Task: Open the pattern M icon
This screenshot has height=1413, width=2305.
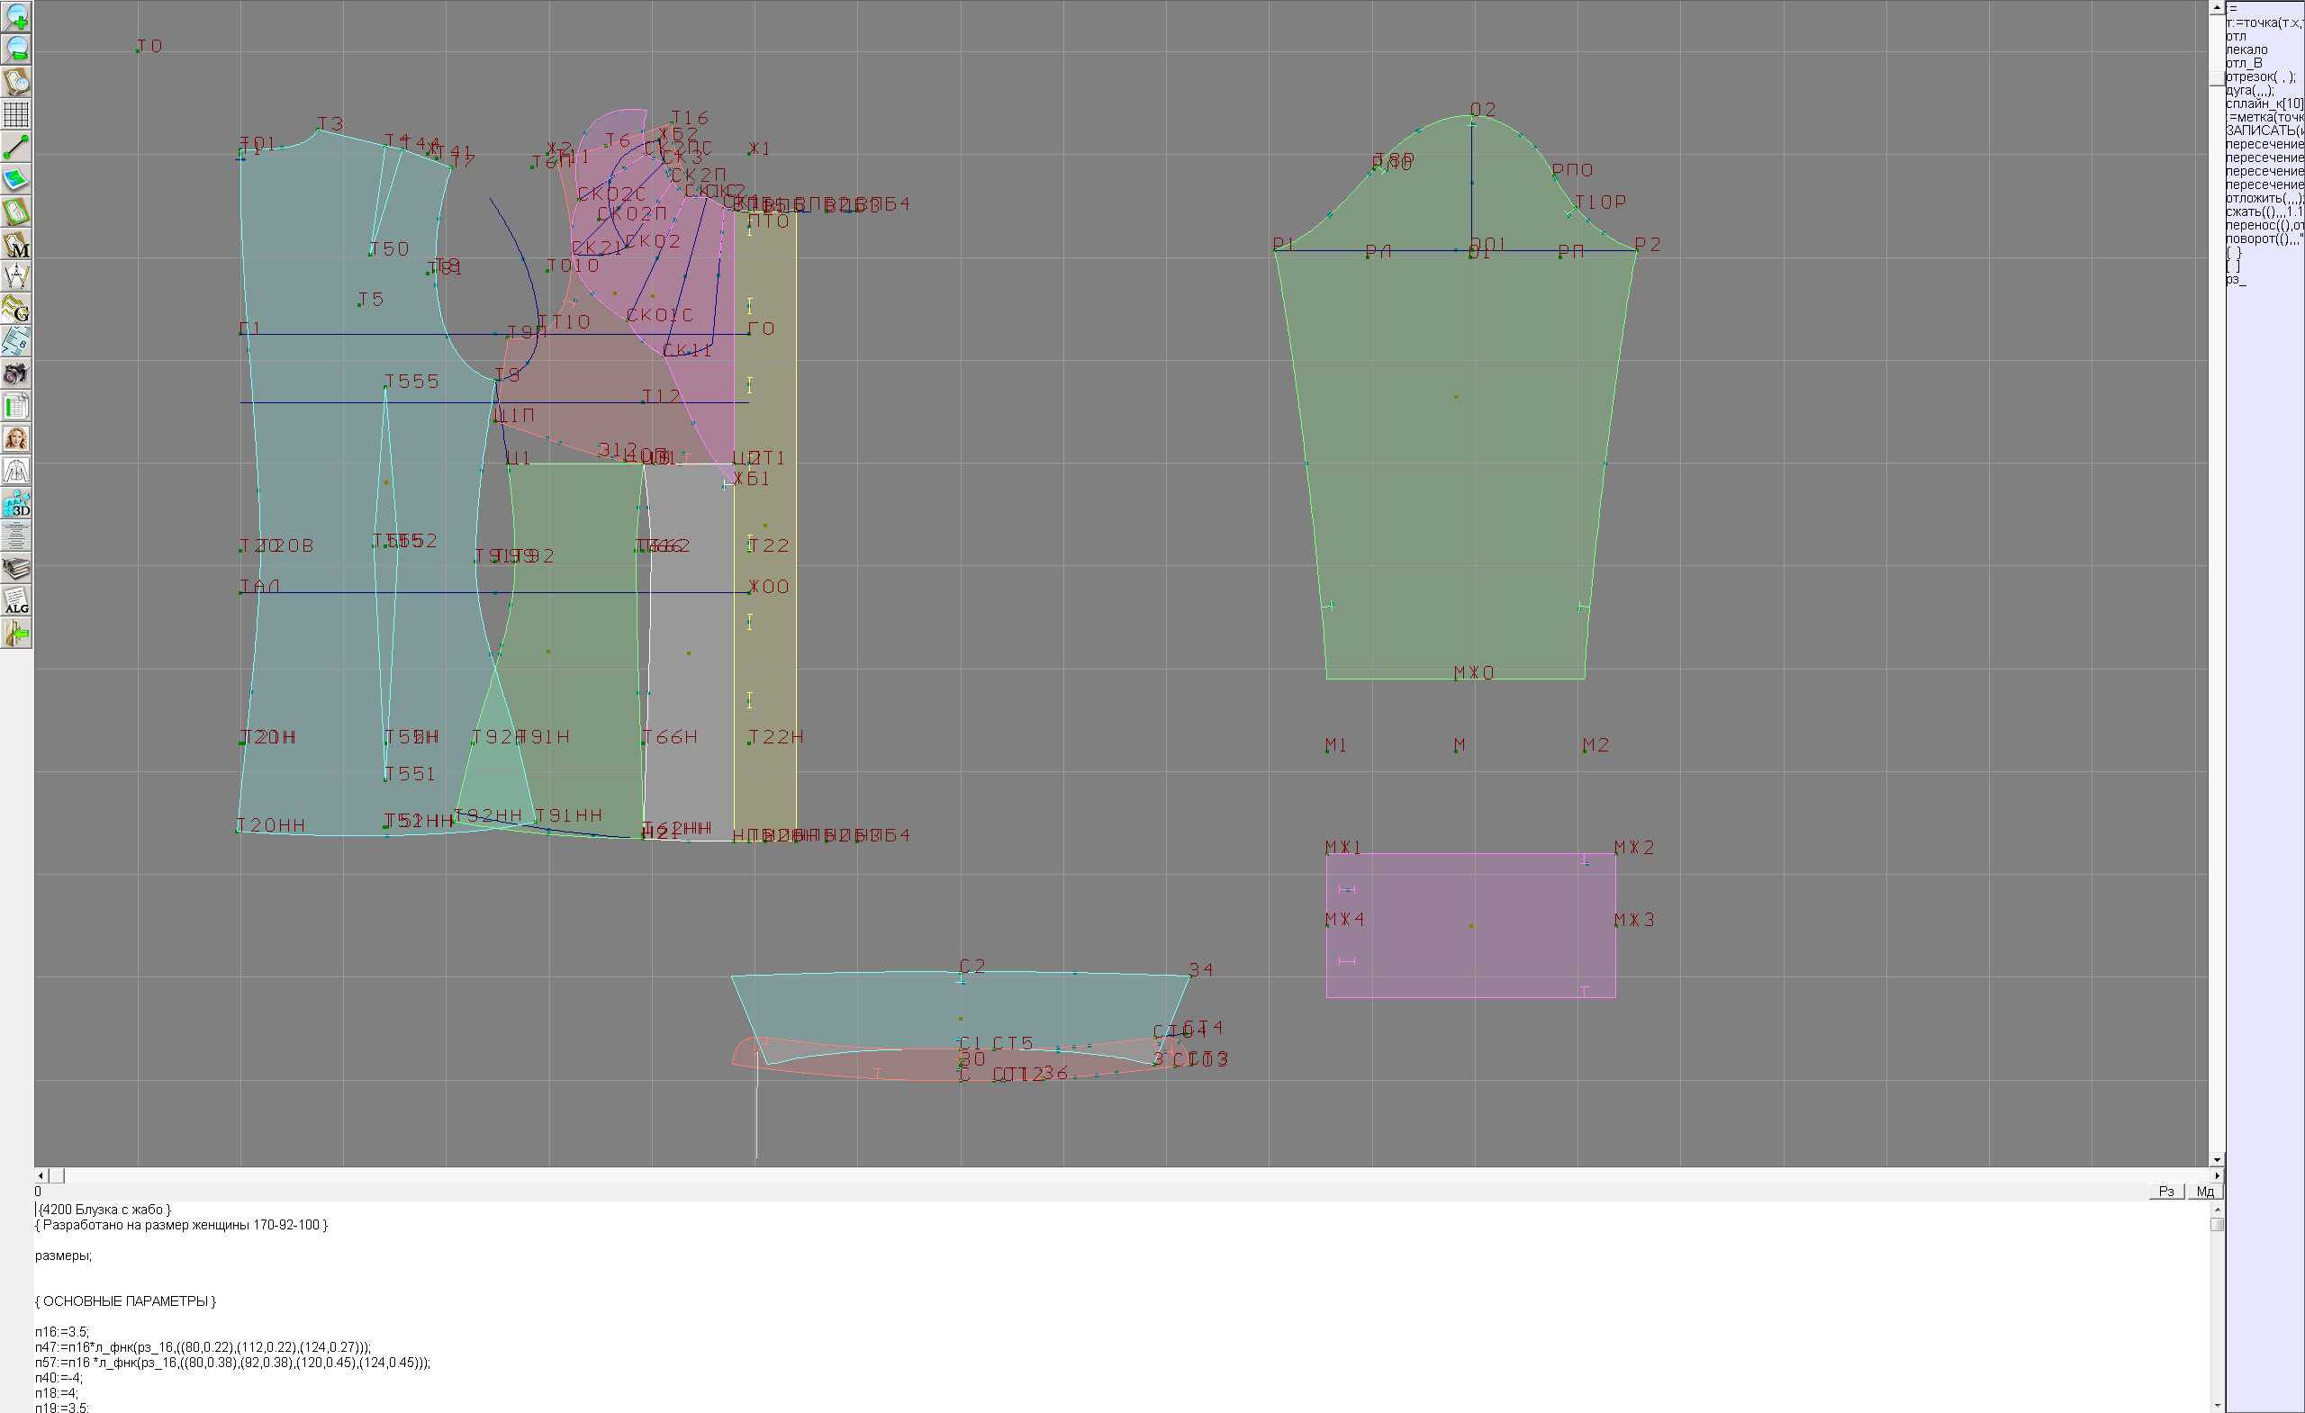Action: tap(16, 244)
